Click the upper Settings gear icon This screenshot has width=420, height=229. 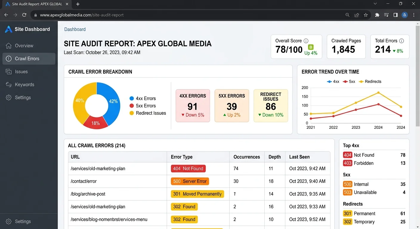(x=9, y=98)
